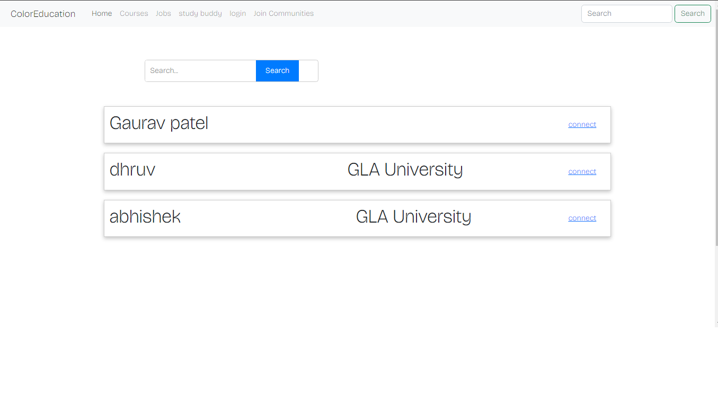
Task: Connect with abhishek
Action: 582,218
